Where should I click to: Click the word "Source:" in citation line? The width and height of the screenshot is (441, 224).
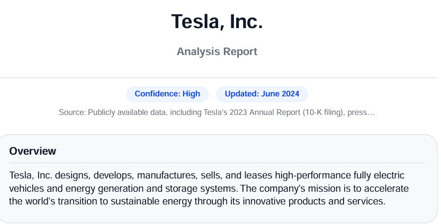coord(72,112)
